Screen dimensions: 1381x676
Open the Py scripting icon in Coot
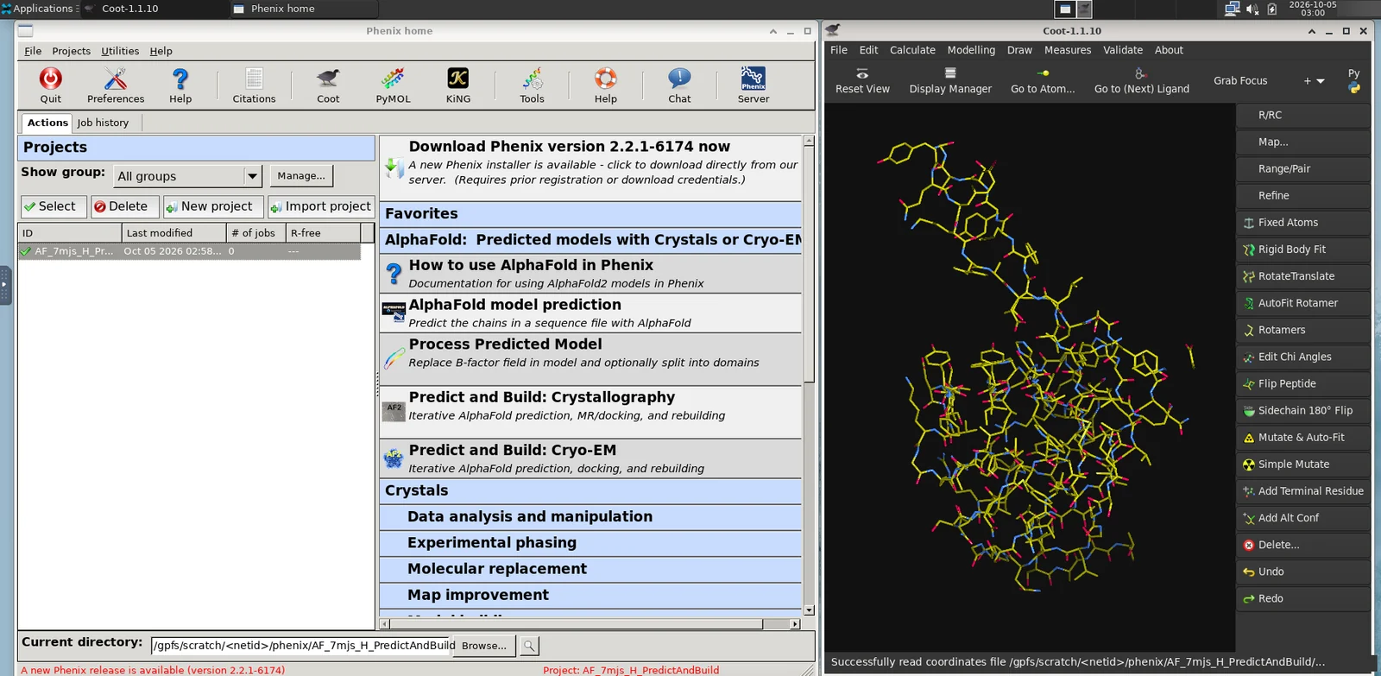point(1353,81)
